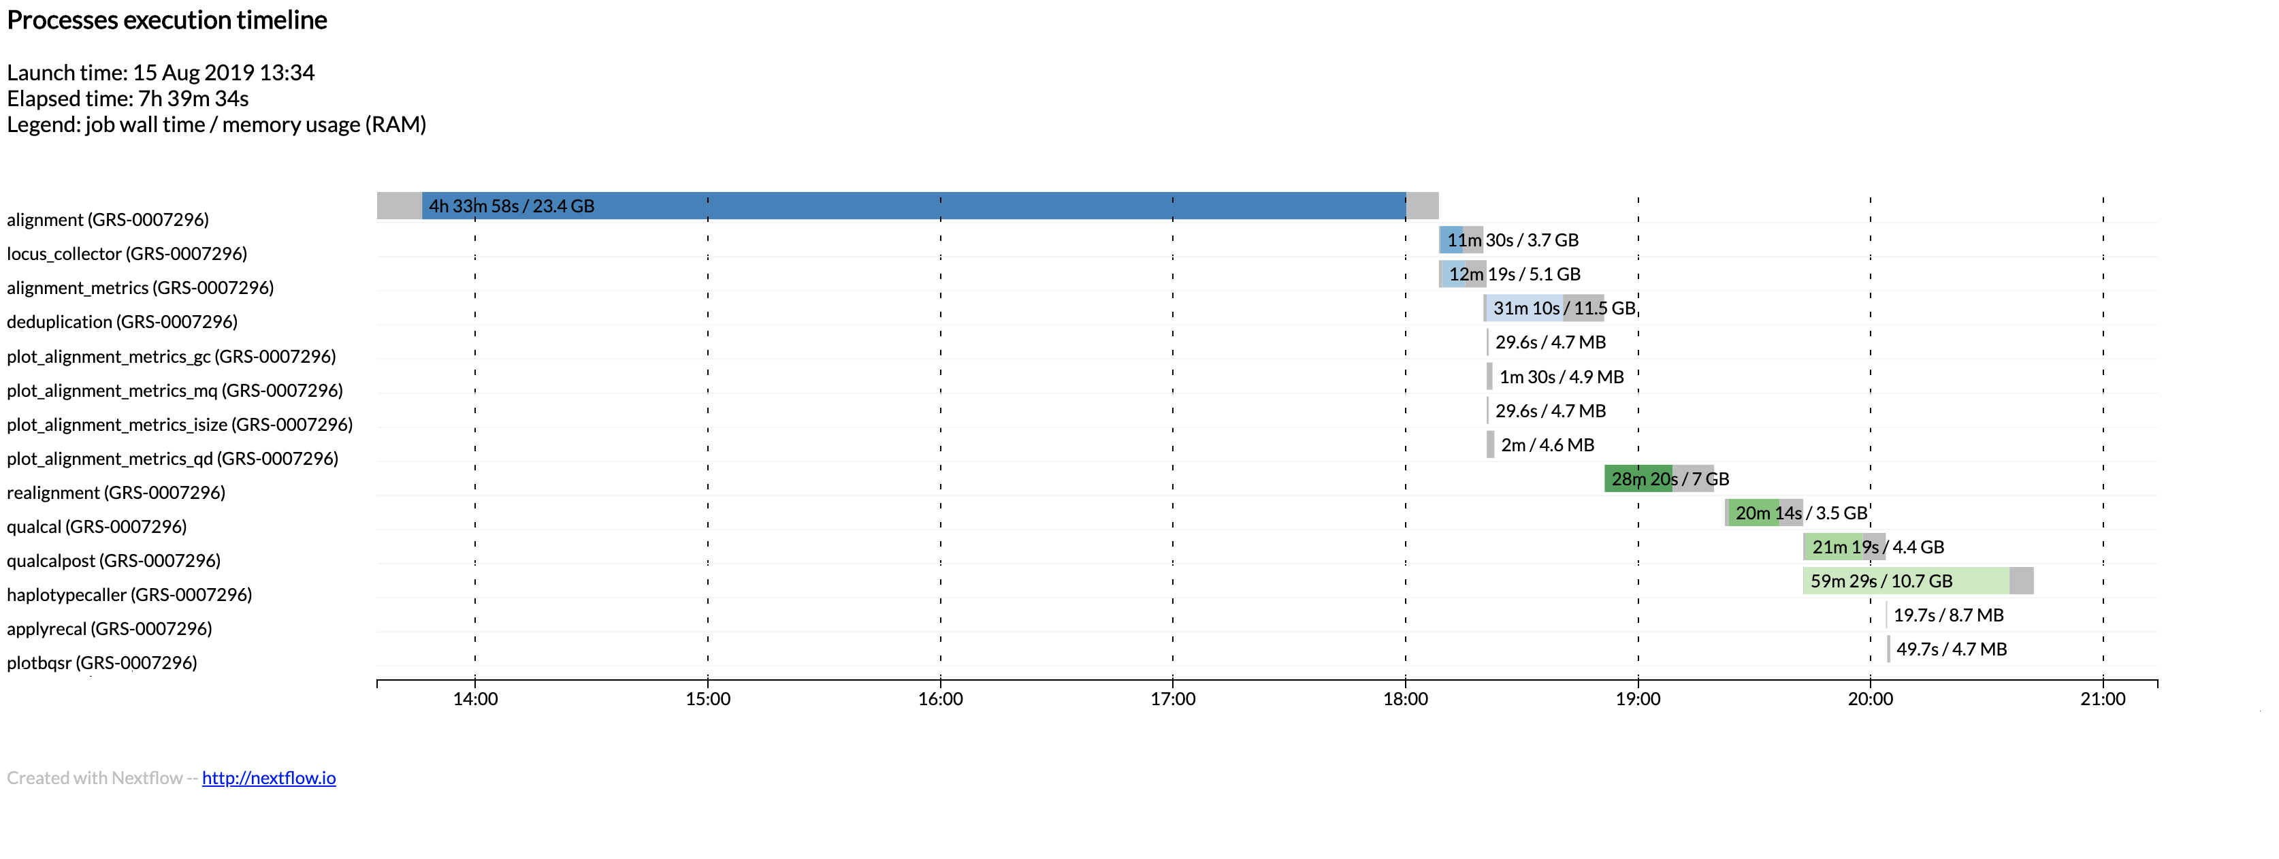Click the 21:00 time axis label
The width and height of the screenshot is (2279, 859).
pos(2102,699)
